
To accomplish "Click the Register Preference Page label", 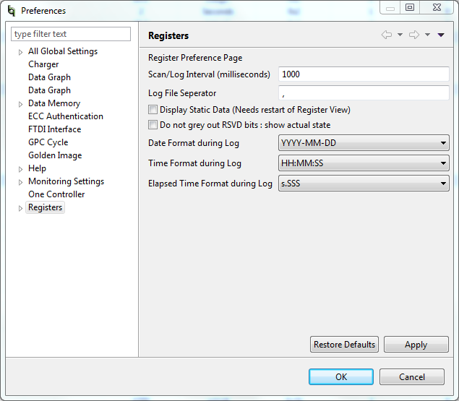I will (x=195, y=58).
